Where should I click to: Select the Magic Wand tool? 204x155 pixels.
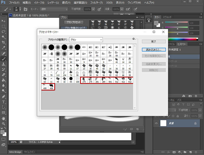[x=3, y=37]
